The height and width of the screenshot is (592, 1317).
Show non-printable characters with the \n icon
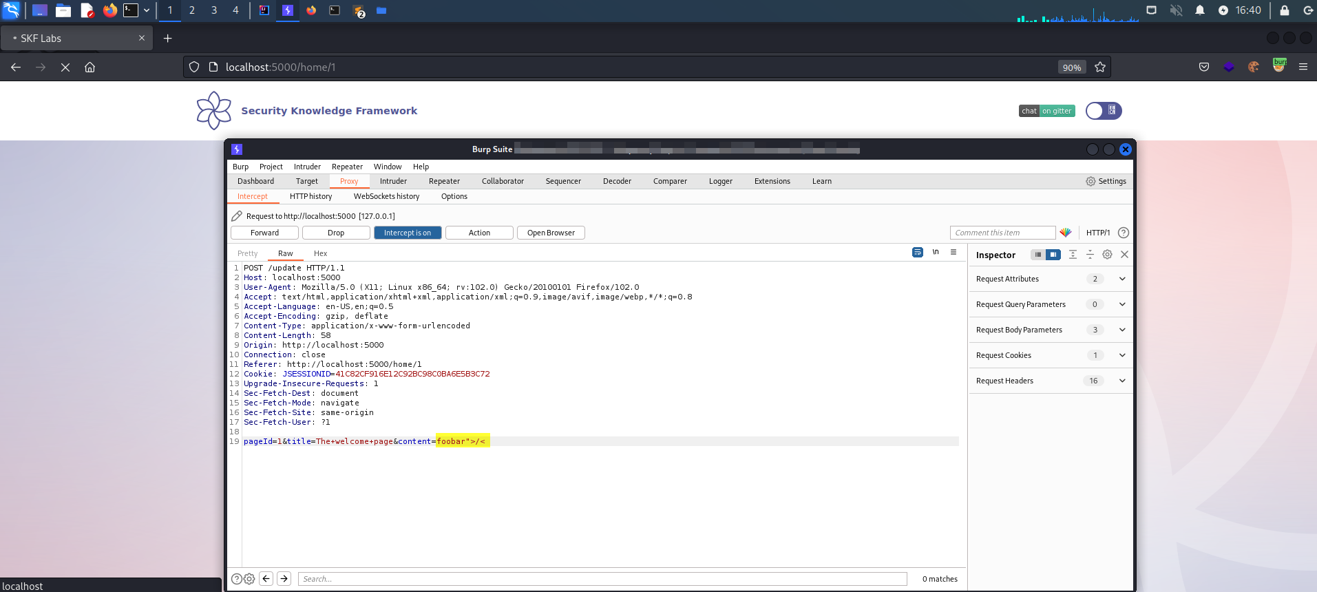pos(936,252)
